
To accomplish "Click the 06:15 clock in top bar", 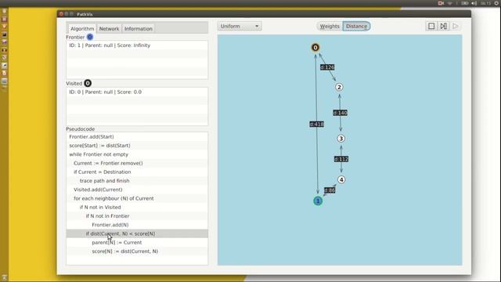I will (x=485, y=3).
